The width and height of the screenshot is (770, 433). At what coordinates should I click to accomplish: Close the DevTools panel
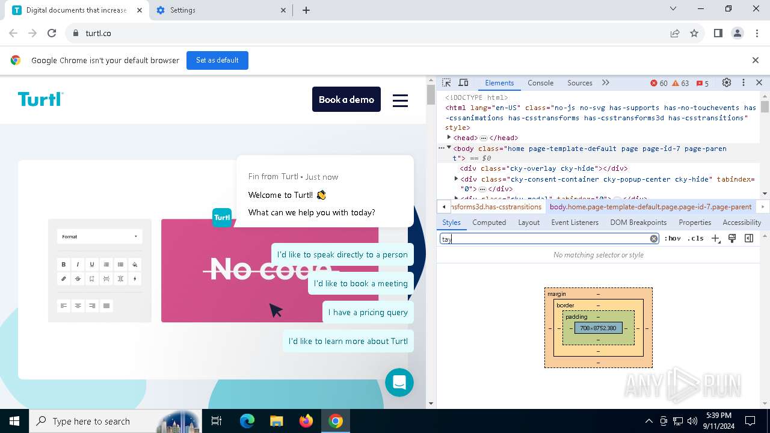[x=759, y=83]
